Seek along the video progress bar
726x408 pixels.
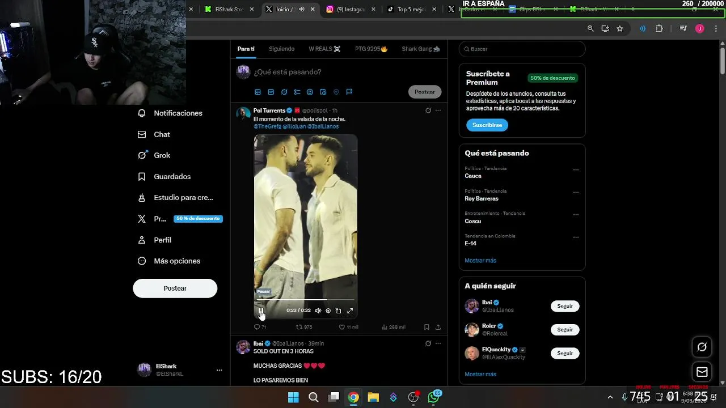(x=305, y=300)
